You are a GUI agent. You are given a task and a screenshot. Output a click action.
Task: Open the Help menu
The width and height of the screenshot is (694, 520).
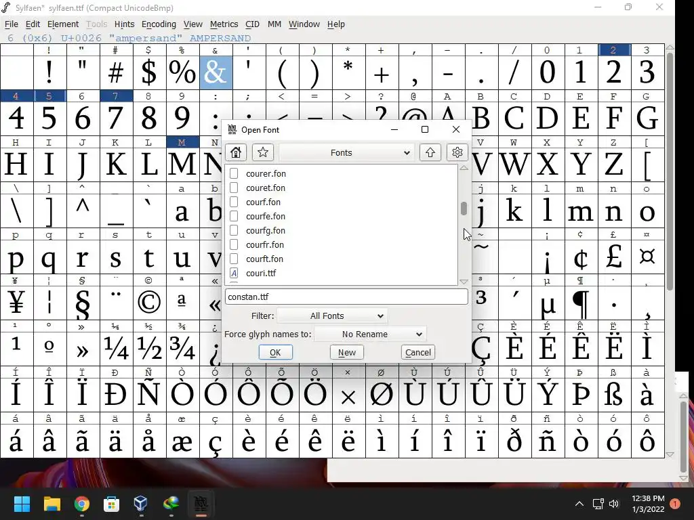[x=336, y=24]
